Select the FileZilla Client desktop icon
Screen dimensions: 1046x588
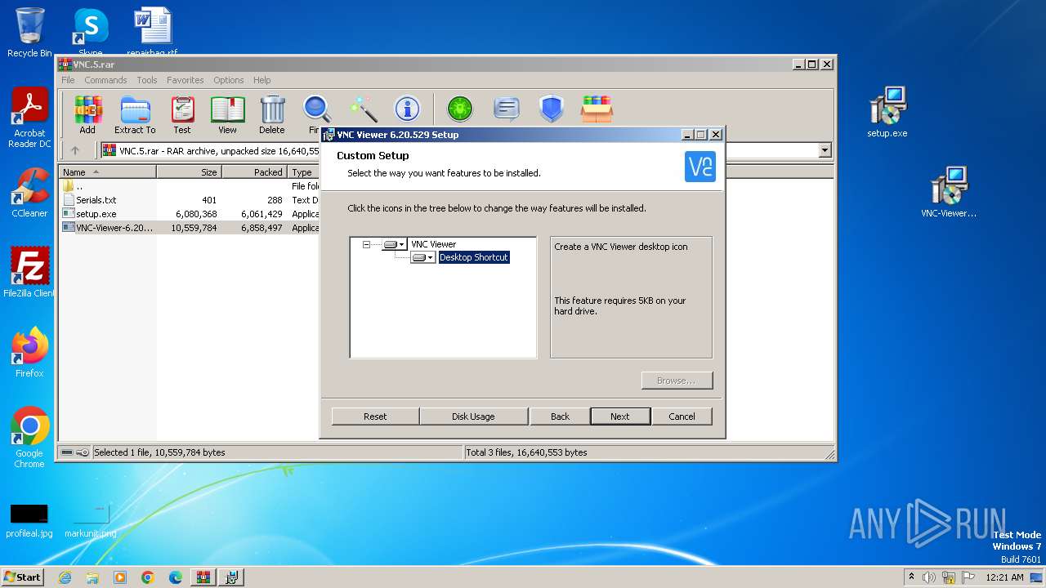click(x=29, y=273)
